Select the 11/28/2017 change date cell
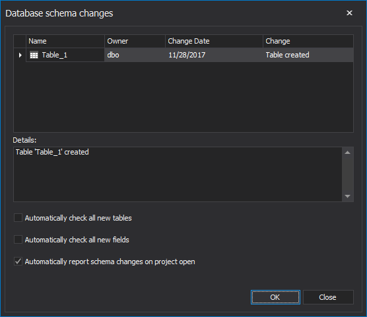This screenshot has width=367, height=317. pyautogui.click(x=214, y=55)
